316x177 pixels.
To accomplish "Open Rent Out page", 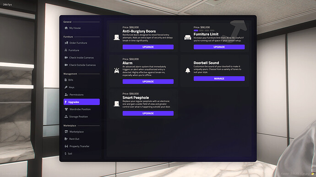I will (x=82, y=139).
